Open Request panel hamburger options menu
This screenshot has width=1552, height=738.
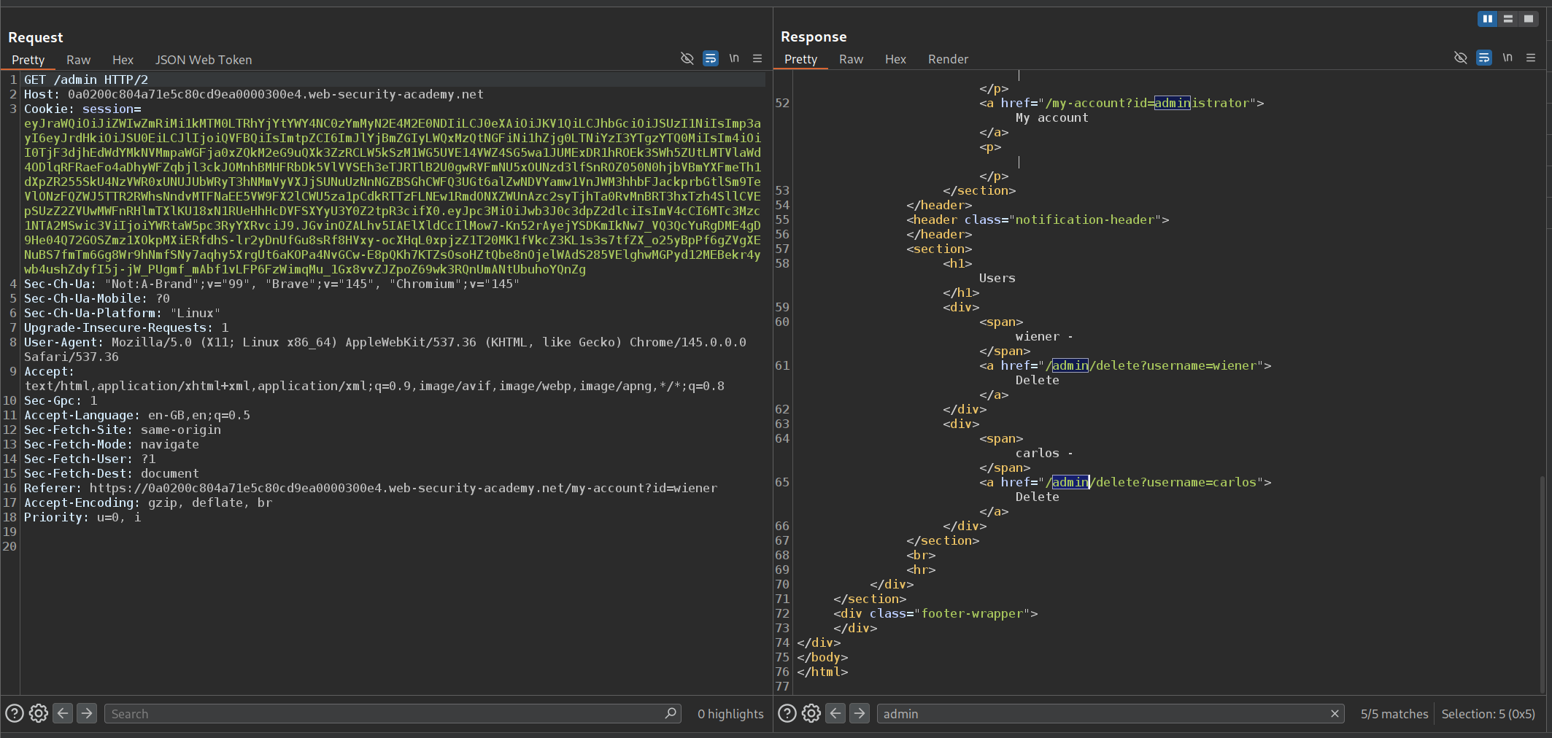coord(757,58)
